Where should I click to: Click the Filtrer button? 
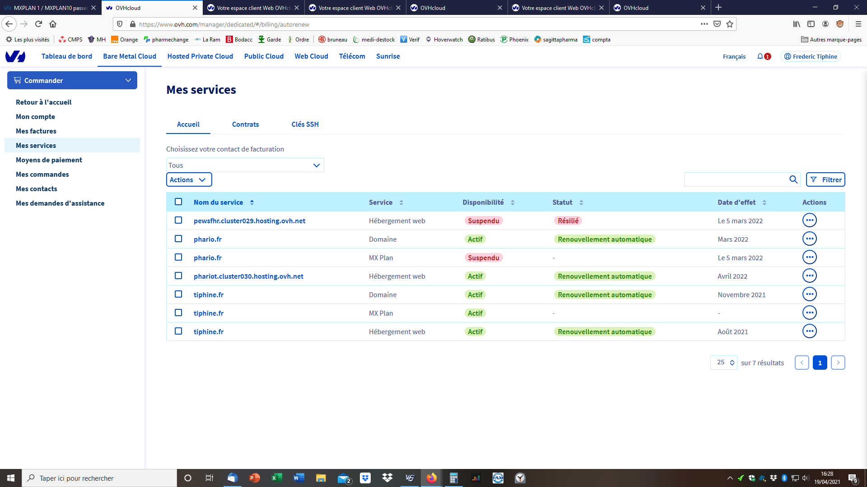825,179
